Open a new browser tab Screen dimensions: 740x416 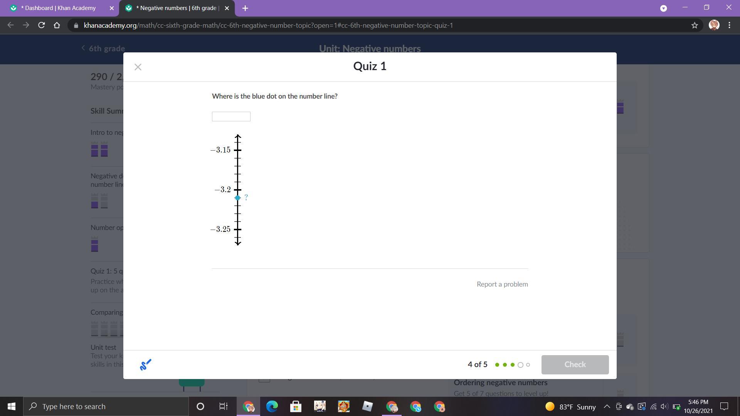pos(245,8)
